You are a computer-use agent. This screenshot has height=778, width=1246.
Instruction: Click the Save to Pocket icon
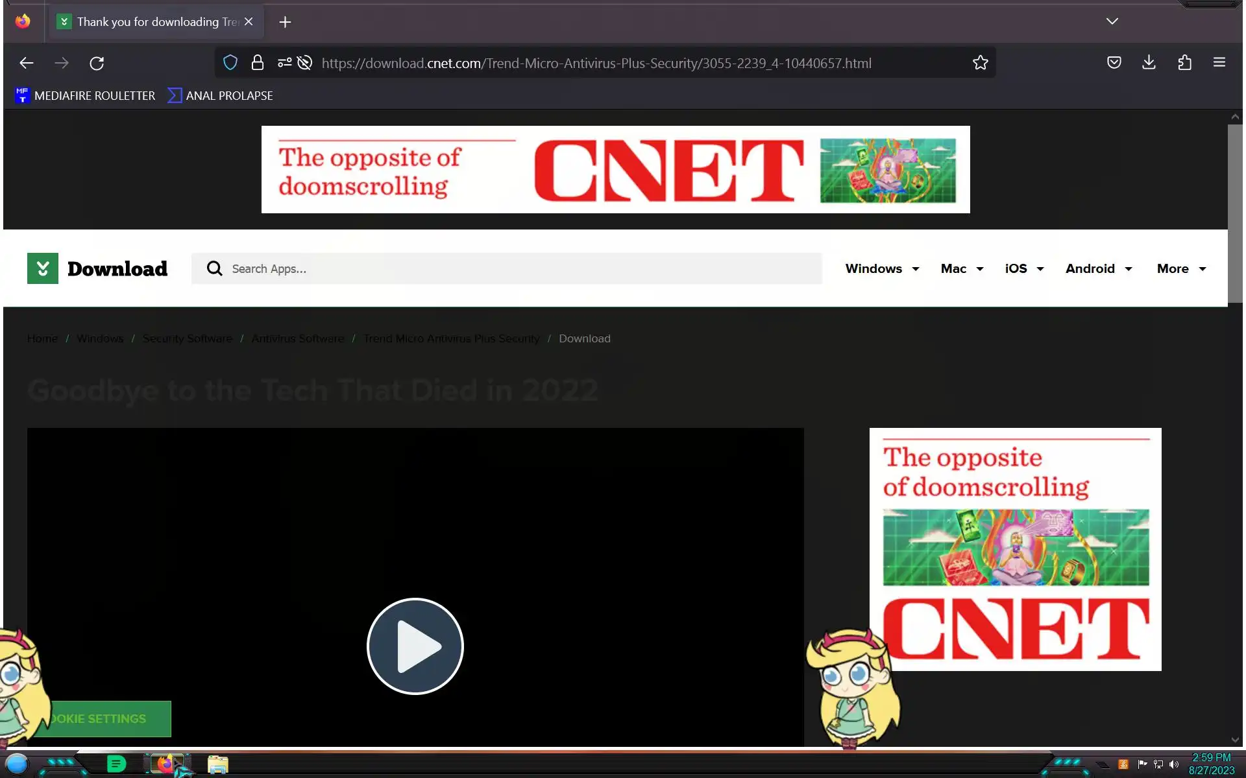pos(1114,62)
